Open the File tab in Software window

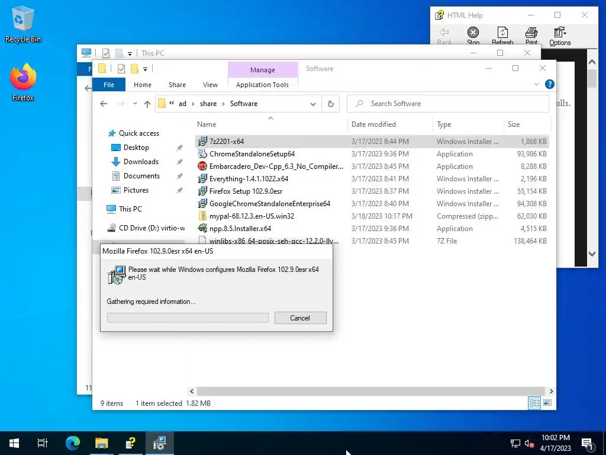click(x=109, y=84)
